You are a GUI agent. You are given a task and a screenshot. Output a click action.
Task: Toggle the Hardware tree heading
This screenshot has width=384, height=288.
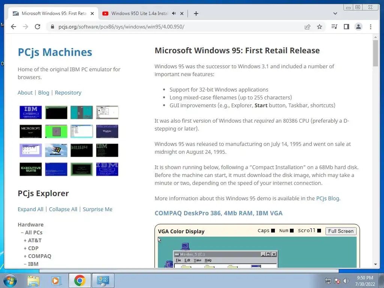point(31,225)
